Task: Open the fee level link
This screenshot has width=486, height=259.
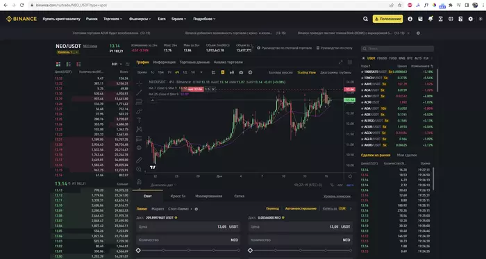Action: [x=337, y=197]
